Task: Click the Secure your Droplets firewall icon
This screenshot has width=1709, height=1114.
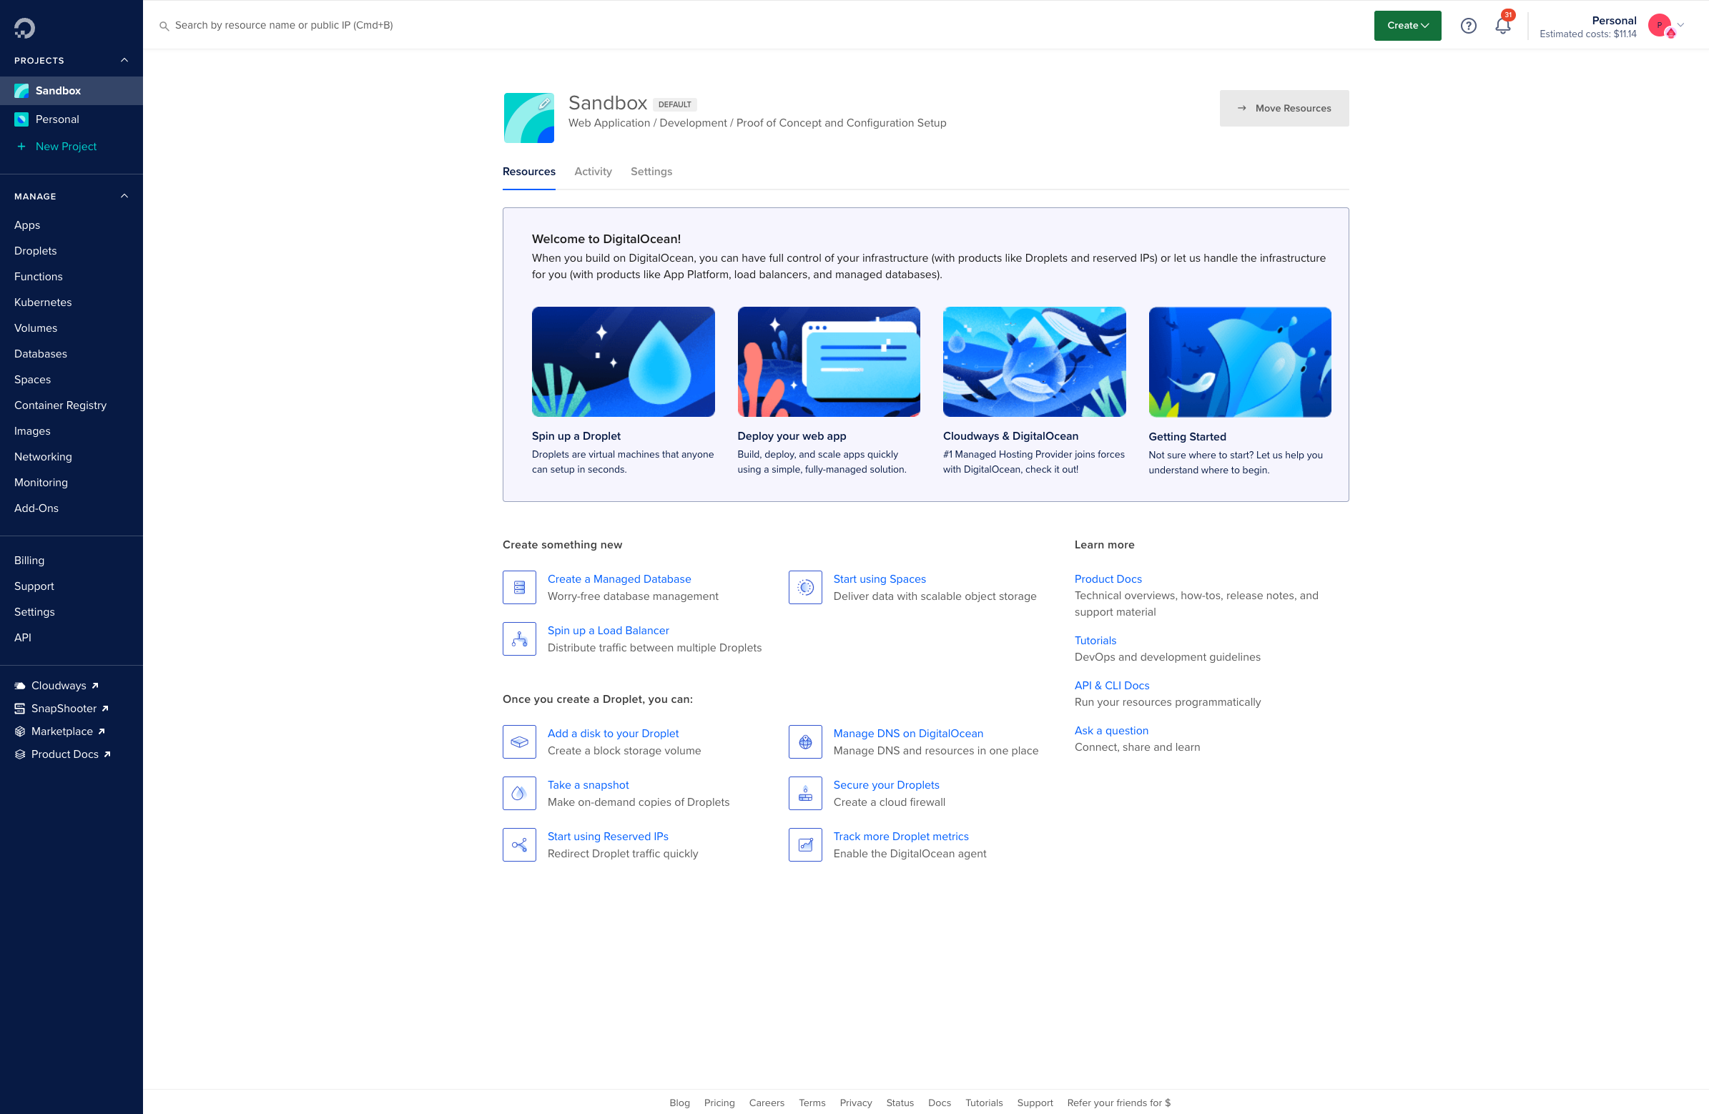Action: tap(805, 794)
